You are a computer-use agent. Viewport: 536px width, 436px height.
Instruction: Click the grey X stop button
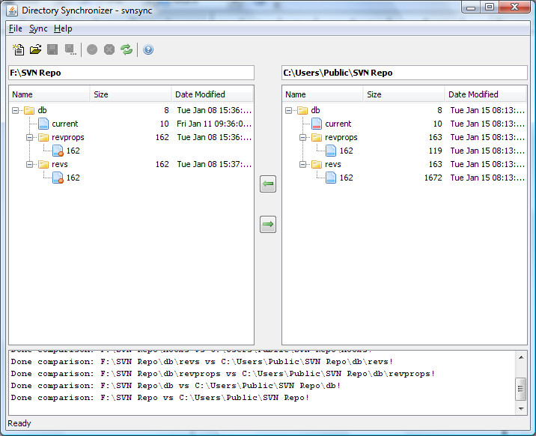[109, 50]
